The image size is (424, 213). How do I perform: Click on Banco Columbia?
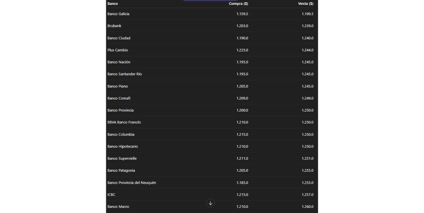(121, 135)
